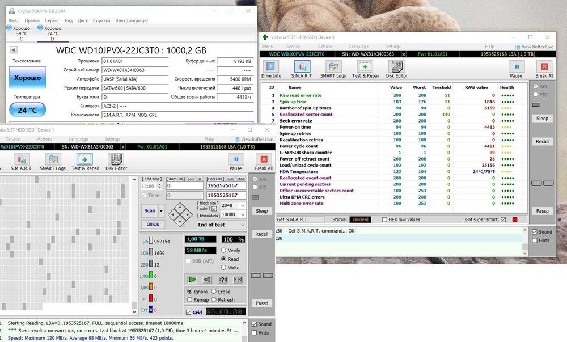The image size is (567, 342).
Task: Open timeout dropdown showing 10000
Action: pos(243,214)
